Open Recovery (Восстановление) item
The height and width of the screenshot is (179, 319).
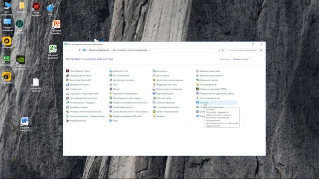click(x=119, y=76)
